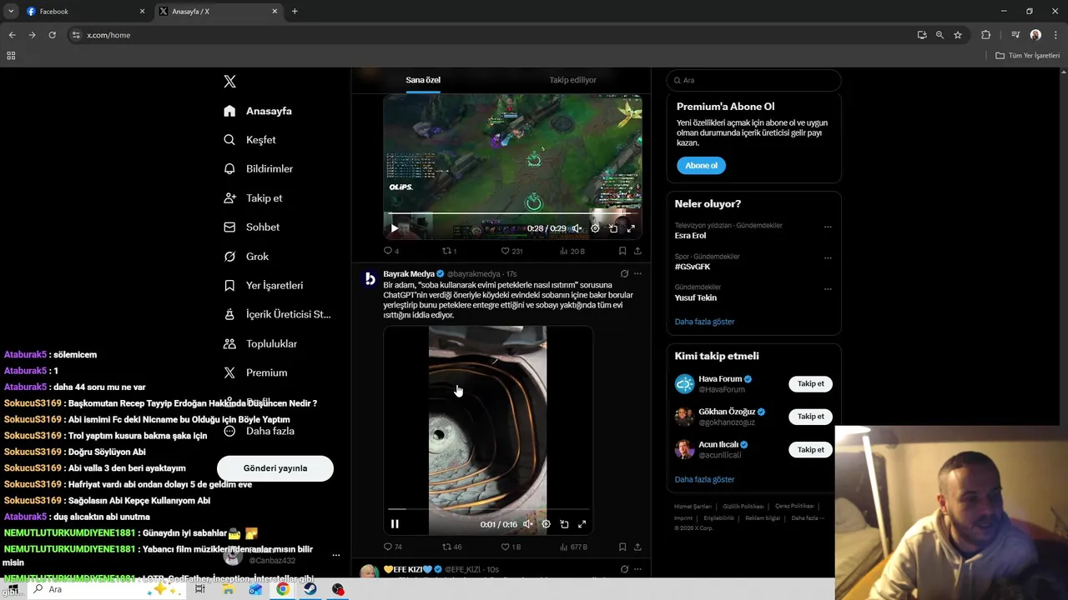Open Takip et in sidebar menu
Screen dimensions: 1068x600
(253, 198)
